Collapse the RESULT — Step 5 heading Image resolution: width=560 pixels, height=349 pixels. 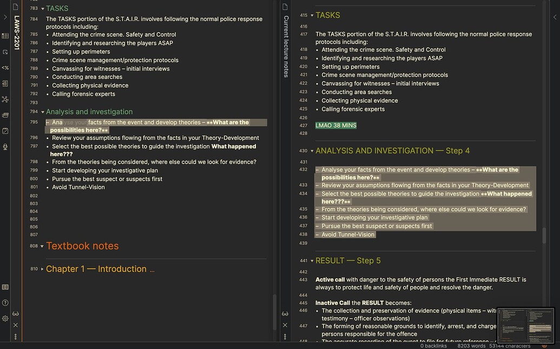312,260
